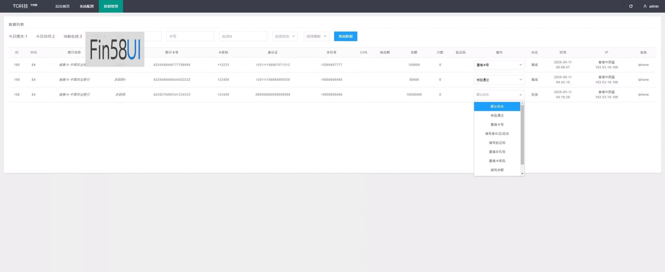The image size is (665, 272).
Task: Select 填写余额 from the dropdown list
Action: (x=497, y=170)
